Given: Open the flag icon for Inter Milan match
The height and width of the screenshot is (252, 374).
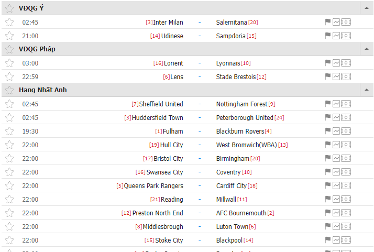Looking at the screenshot, I should (x=328, y=22).
